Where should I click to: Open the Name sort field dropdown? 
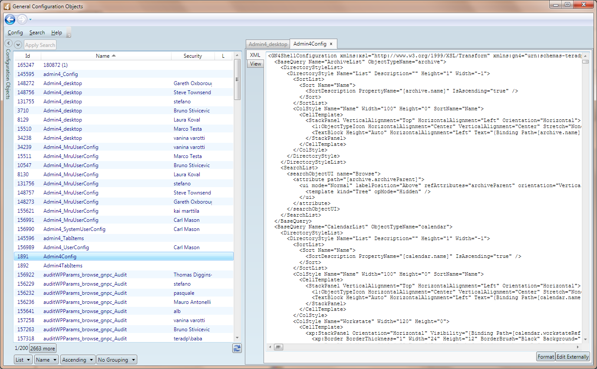point(46,359)
